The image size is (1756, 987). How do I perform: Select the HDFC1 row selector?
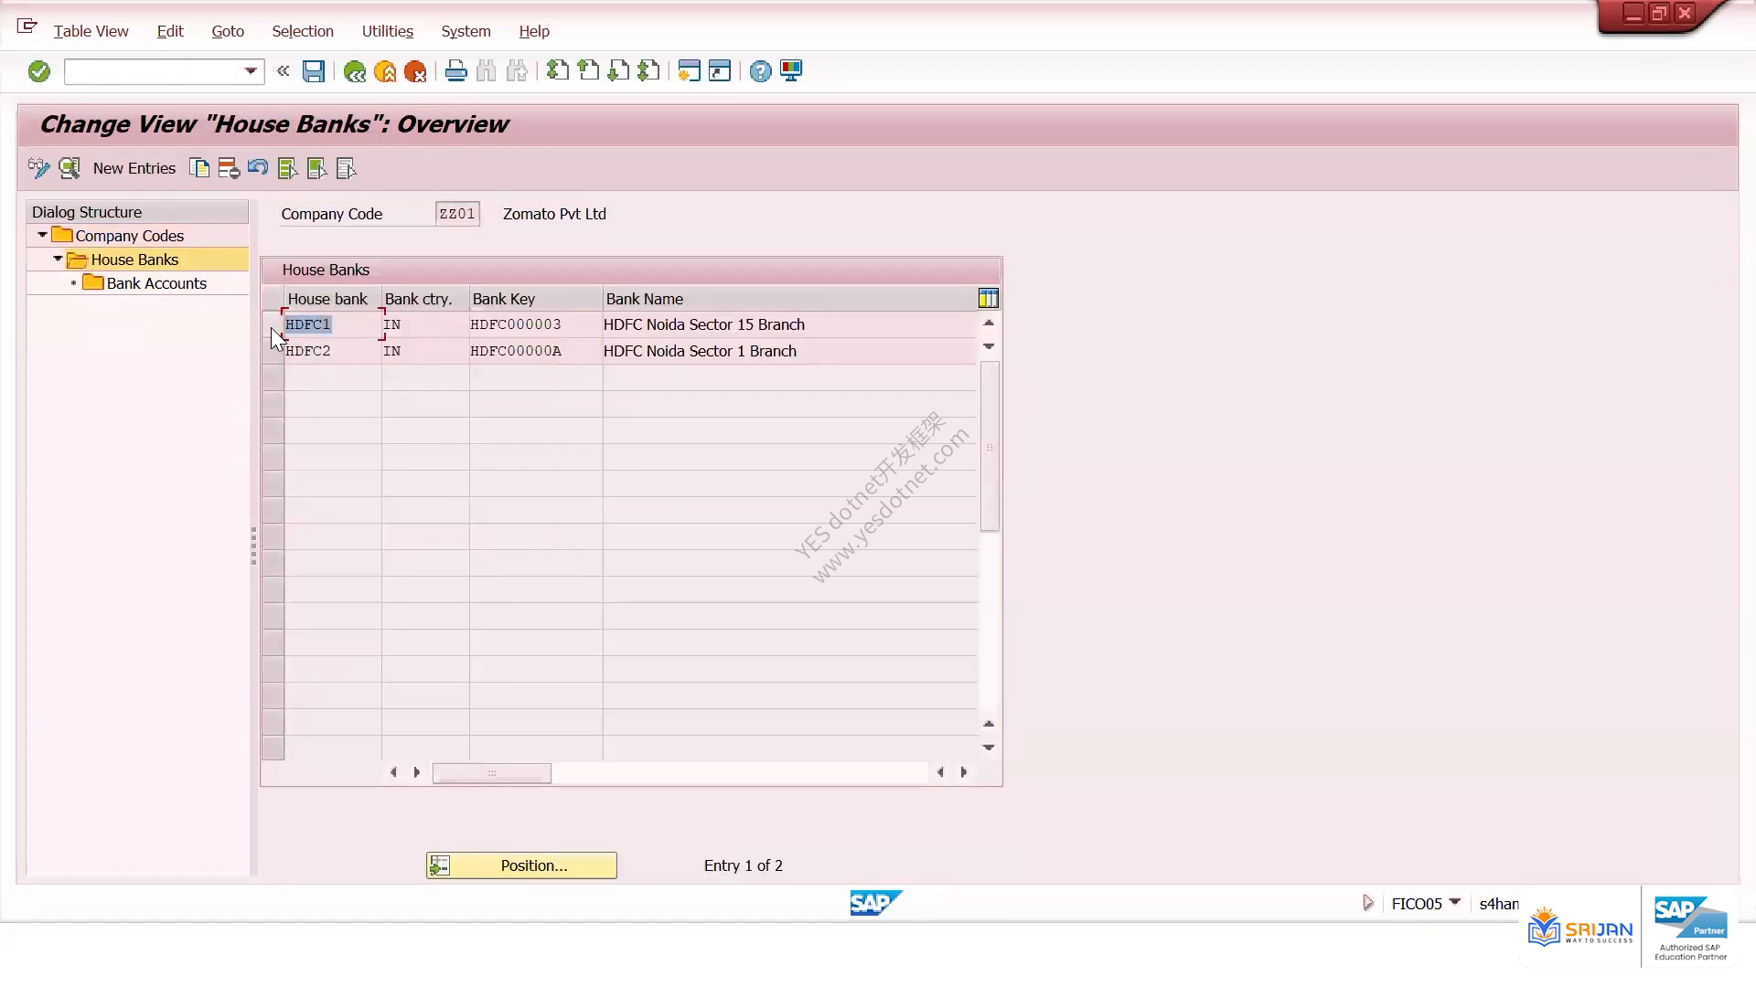coord(273,324)
